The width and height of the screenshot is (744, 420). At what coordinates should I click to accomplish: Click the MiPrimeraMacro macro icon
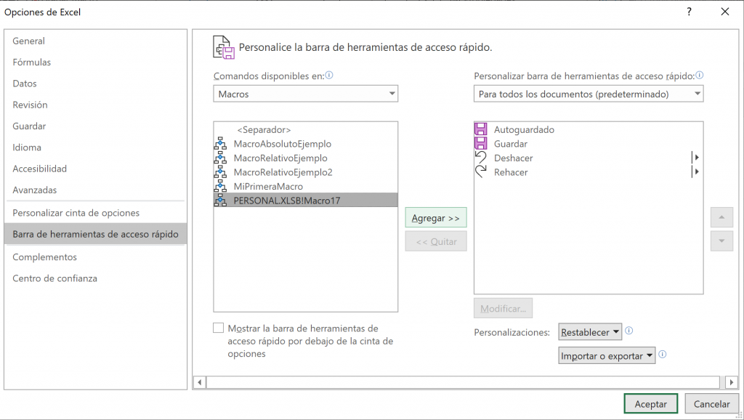220,187
